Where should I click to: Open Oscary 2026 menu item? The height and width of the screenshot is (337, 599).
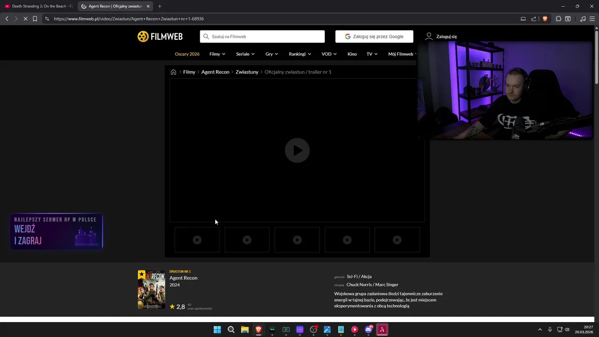click(x=187, y=54)
